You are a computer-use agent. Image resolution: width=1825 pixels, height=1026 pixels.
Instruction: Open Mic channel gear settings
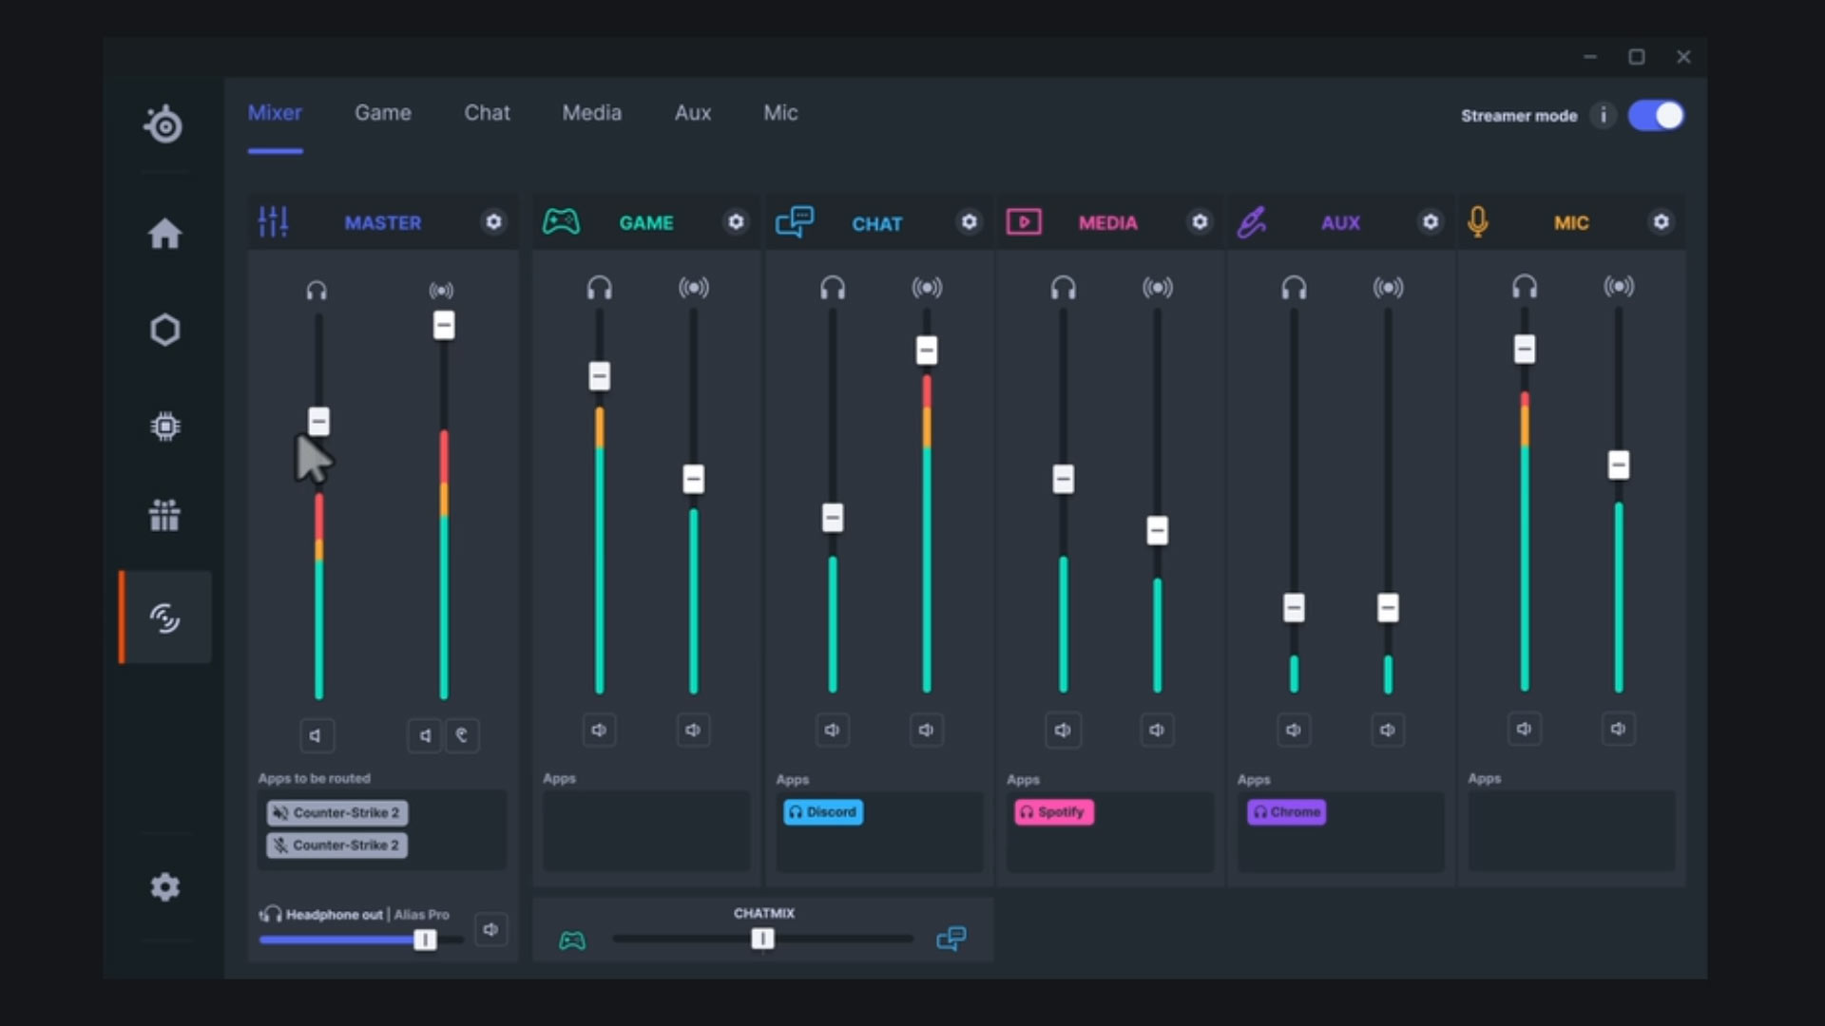[x=1661, y=221]
